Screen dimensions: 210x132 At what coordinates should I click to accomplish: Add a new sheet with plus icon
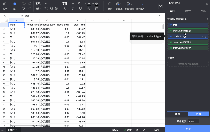pyautogui.click(x=24, y=130)
